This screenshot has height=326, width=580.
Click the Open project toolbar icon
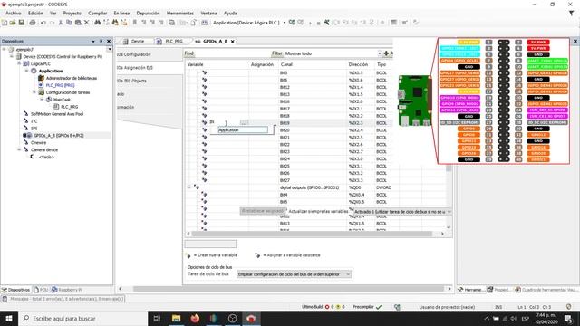13,23
